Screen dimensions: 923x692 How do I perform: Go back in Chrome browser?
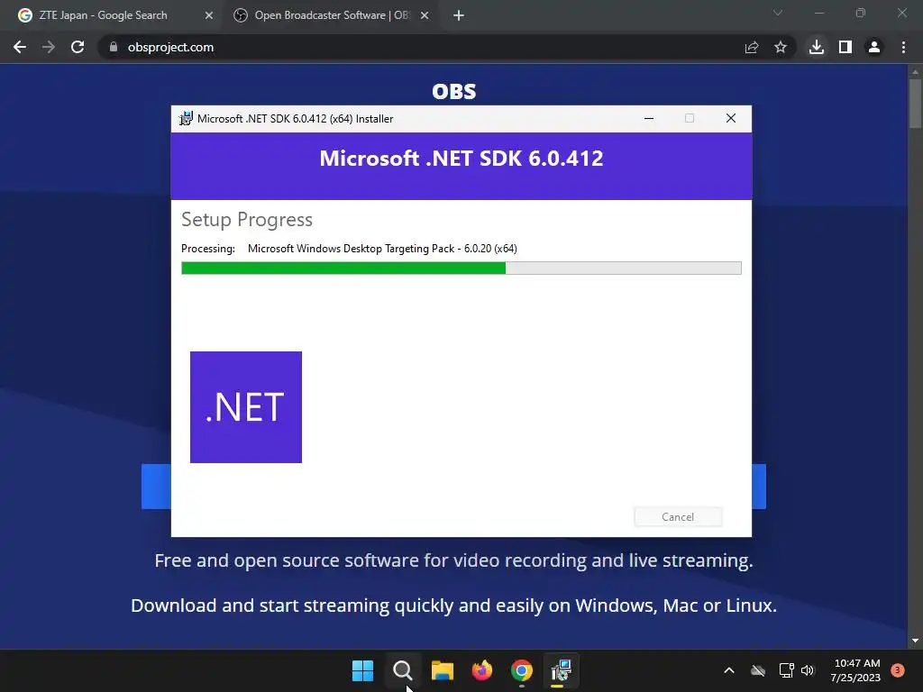pyautogui.click(x=20, y=47)
